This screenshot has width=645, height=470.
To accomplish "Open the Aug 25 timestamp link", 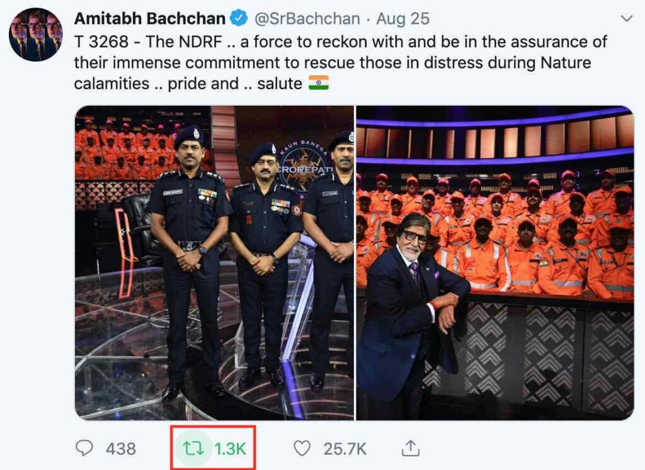I will click(403, 19).
